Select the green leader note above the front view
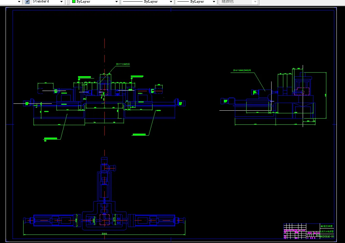The image size is (345, 243). coord(123,64)
